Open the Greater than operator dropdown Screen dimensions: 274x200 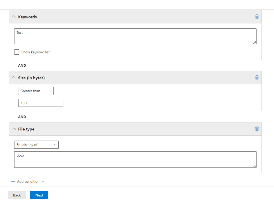[x=36, y=91]
